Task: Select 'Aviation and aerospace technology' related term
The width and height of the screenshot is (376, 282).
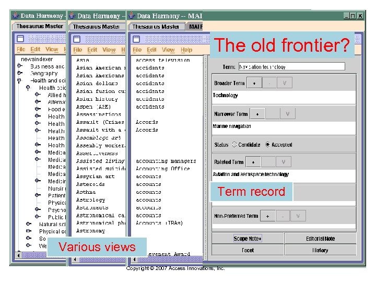Action: click(x=251, y=174)
